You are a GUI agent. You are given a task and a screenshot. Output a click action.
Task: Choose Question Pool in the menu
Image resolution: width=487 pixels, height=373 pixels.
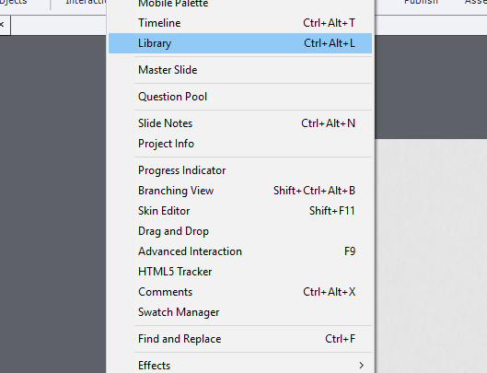click(x=240, y=97)
